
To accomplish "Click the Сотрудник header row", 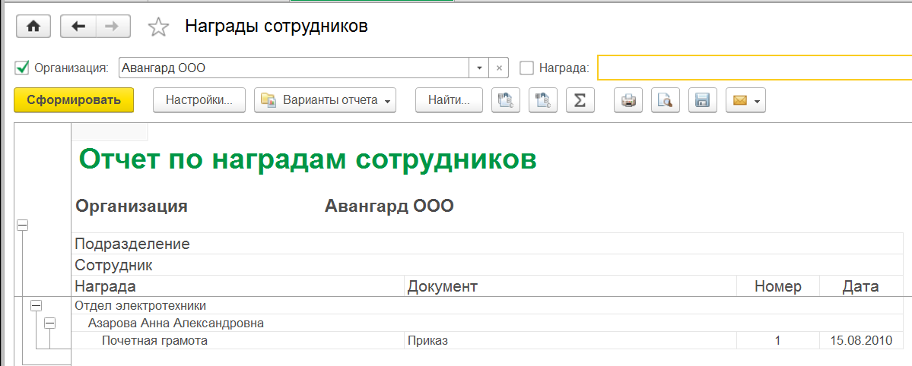I will [x=488, y=266].
